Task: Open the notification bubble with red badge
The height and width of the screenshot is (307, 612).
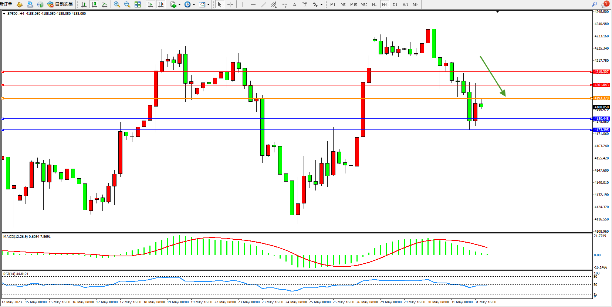Action: [605, 4]
